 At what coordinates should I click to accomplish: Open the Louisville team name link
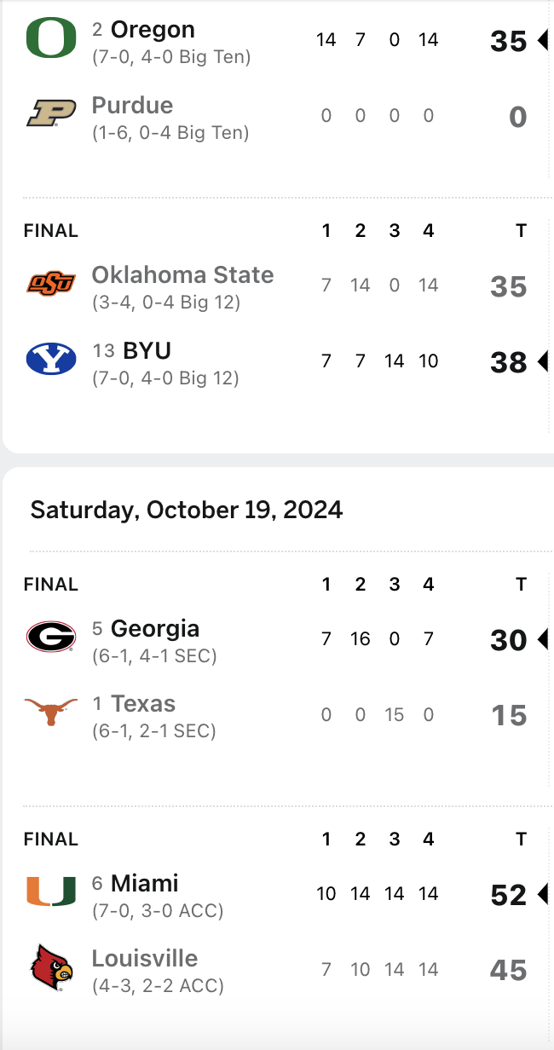pyautogui.click(x=145, y=959)
